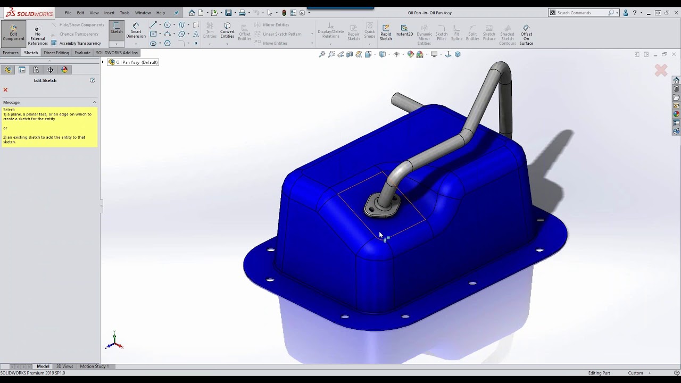This screenshot has width=681, height=383.
Task: Switch to the 3D Views tab
Action: click(x=65, y=366)
